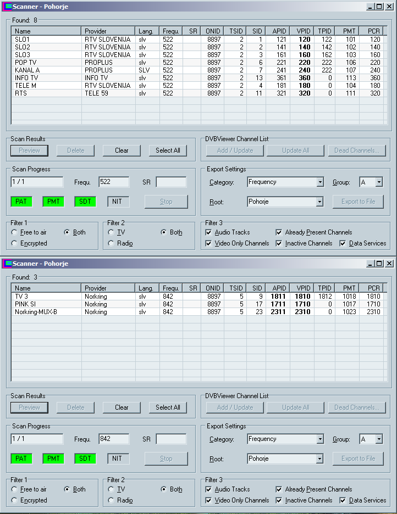
Task: Click the SR field in the 842 Scan Progress
Action: point(171,439)
